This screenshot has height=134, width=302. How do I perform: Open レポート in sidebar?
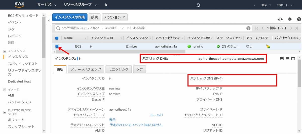tap(15, 36)
